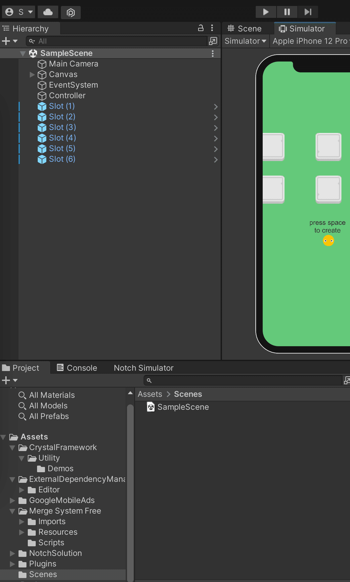Click lower right slot in Simulator
The height and width of the screenshot is (582, 350).
[328, 189]
